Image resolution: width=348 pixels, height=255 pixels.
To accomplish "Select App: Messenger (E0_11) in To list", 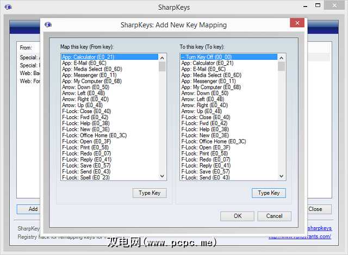I will 229,81.
